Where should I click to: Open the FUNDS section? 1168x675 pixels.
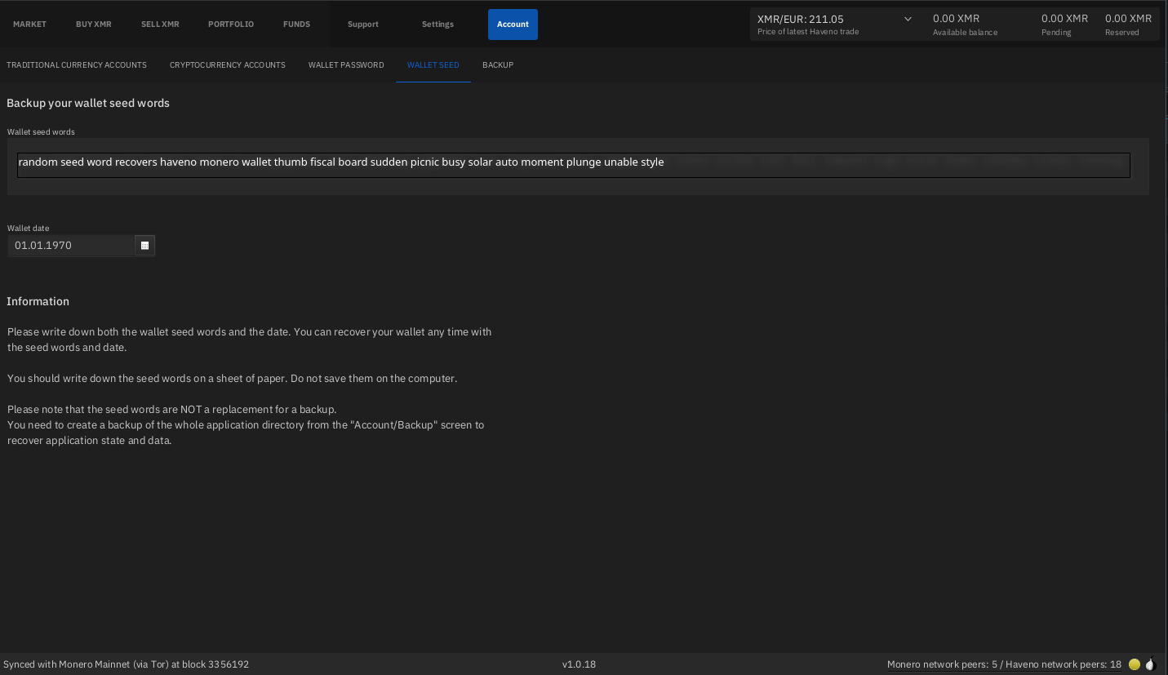296,24
